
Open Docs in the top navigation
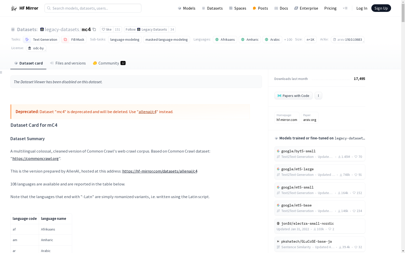click(x=281, y=8)
